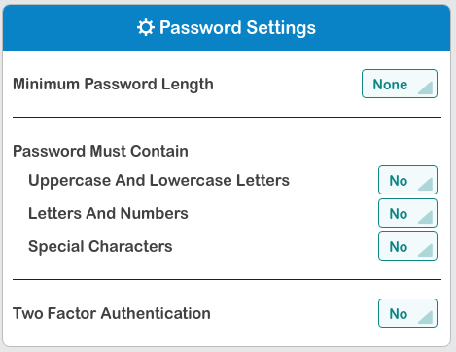Click the gear icon beside Password Settings
This screenshot has height=352, width=456.
click(x=146, y=27)
